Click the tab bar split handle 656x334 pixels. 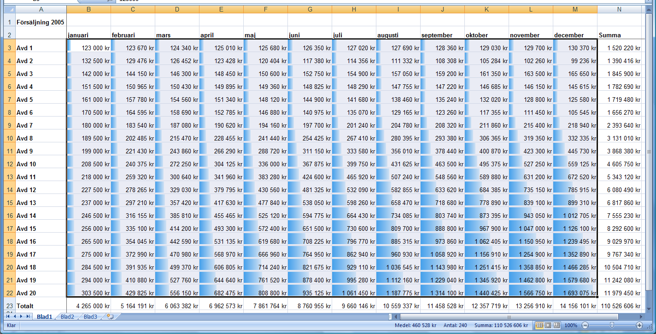[390, 317]
